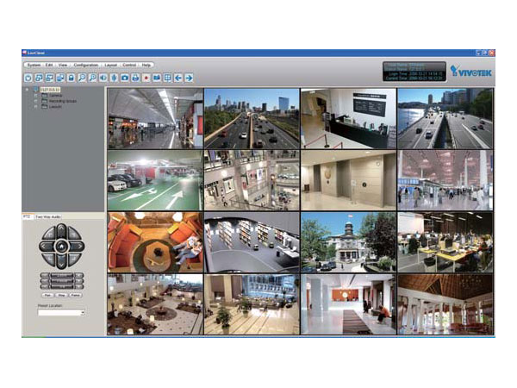Viewport: 517px width, 388px height.
Task: Click the microphone toolbar icon
Action: coord(114,78)
